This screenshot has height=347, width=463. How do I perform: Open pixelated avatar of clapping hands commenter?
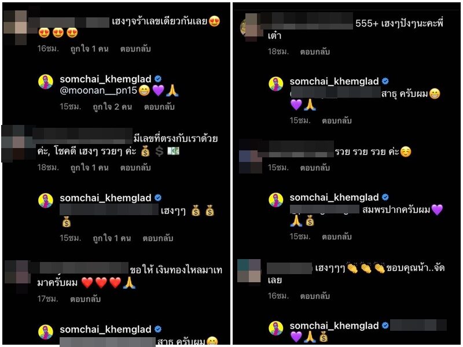[x=249, y=271]
